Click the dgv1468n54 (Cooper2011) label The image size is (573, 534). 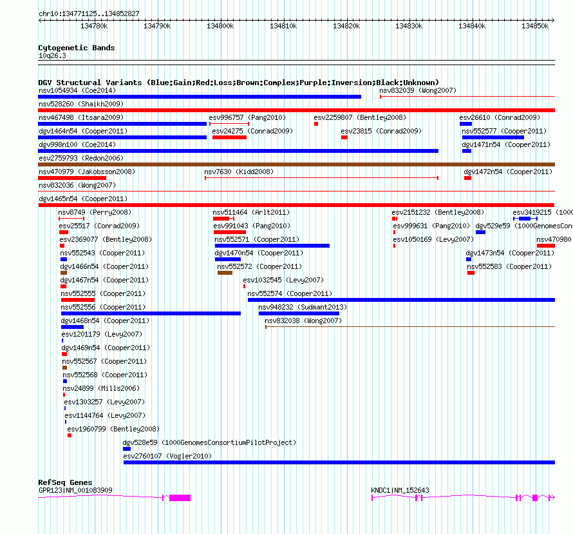pyautogui.click(x=105, y=321)
